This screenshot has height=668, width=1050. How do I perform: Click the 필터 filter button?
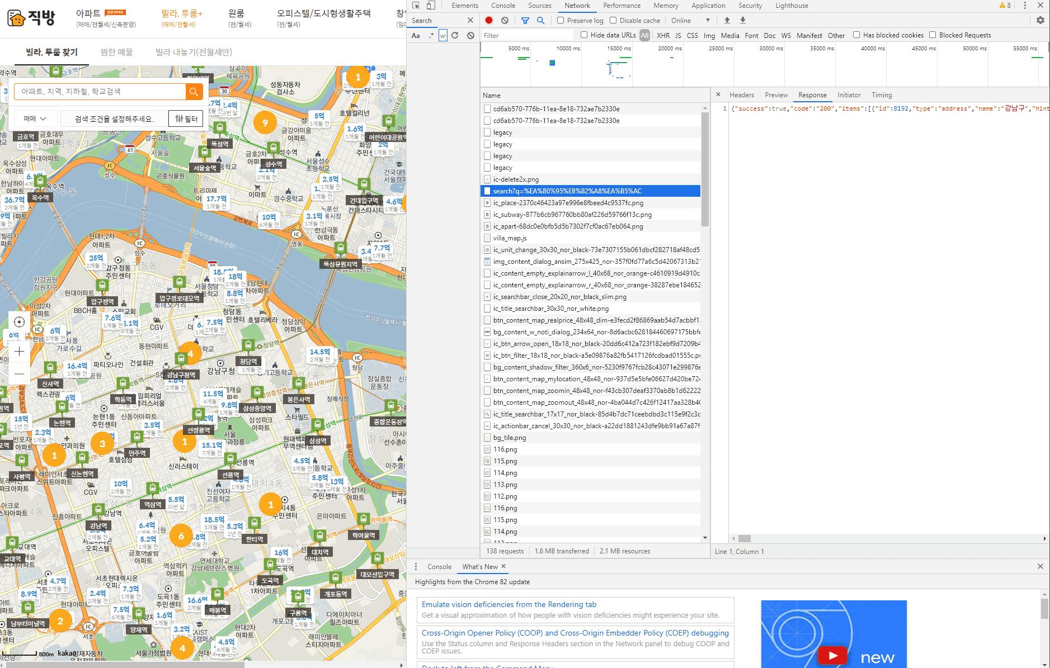pos(186,119)
